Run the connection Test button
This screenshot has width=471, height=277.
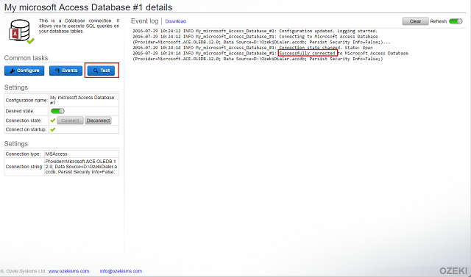pyautogui.click(x=102, y=71)
